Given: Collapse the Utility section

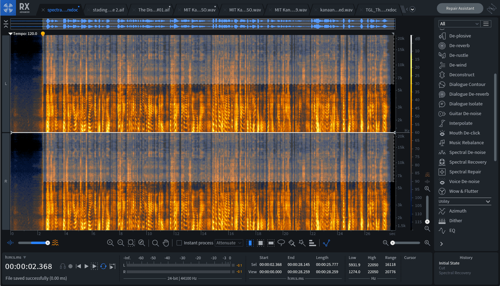Looking at the screenshot, I should pos(488,201).
